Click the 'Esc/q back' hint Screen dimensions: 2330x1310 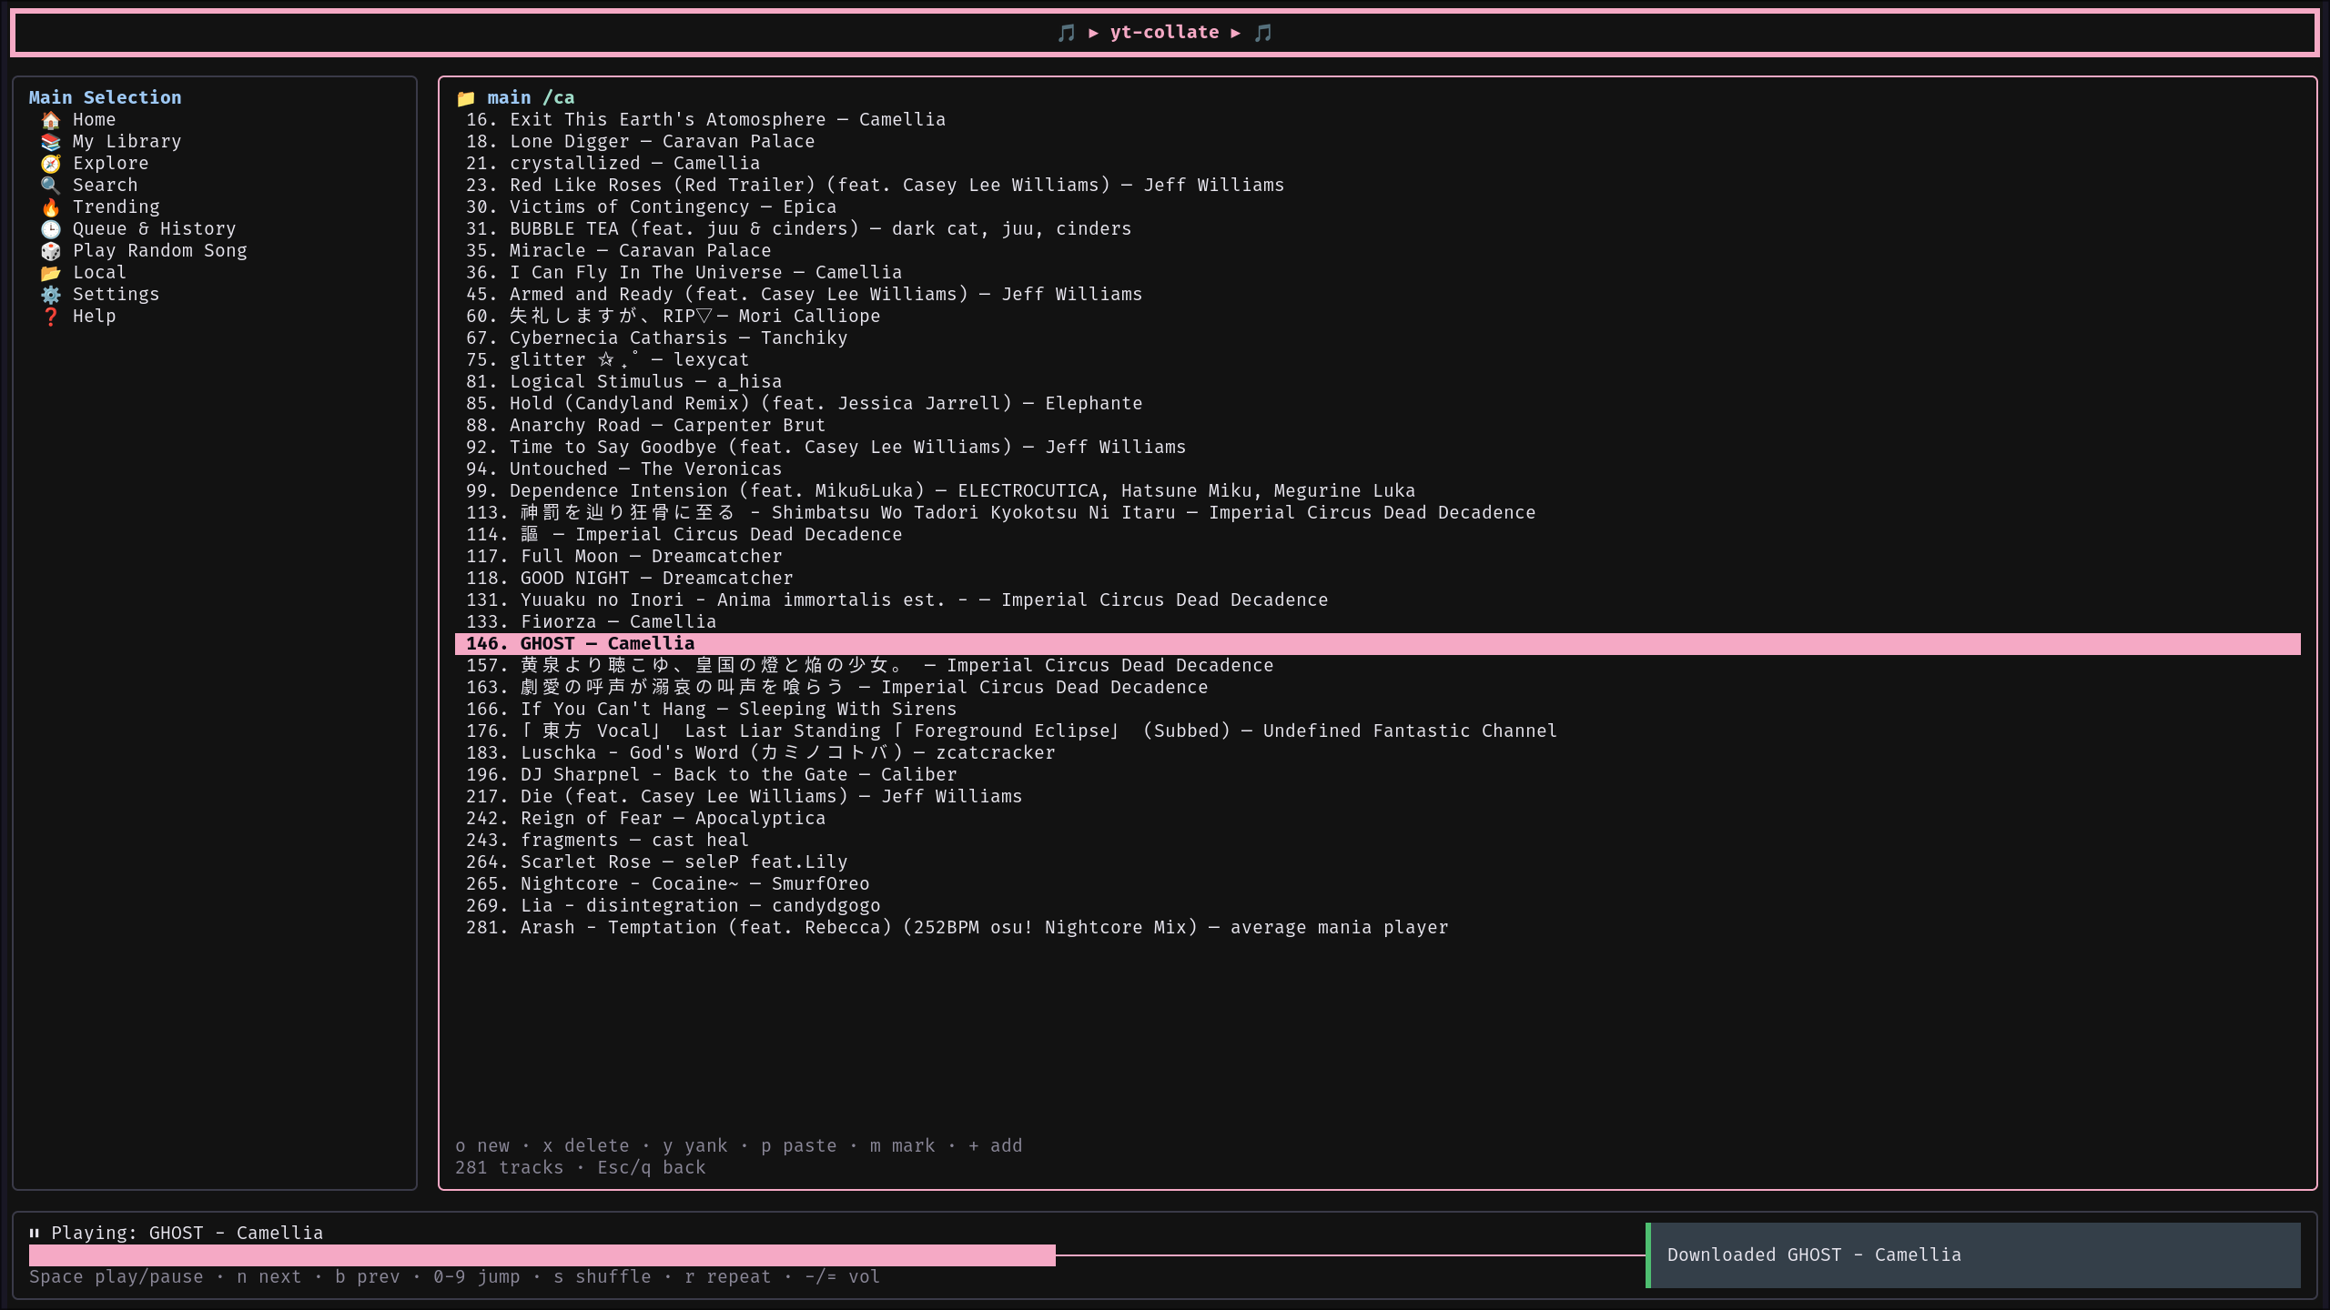[x=652, y=1168]
